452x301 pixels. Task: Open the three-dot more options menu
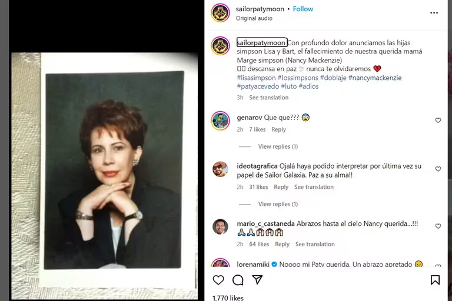pyautogui.click(x=434, y=13)
